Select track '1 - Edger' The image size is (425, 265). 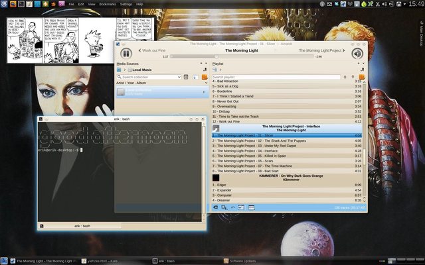pos(287,185)
